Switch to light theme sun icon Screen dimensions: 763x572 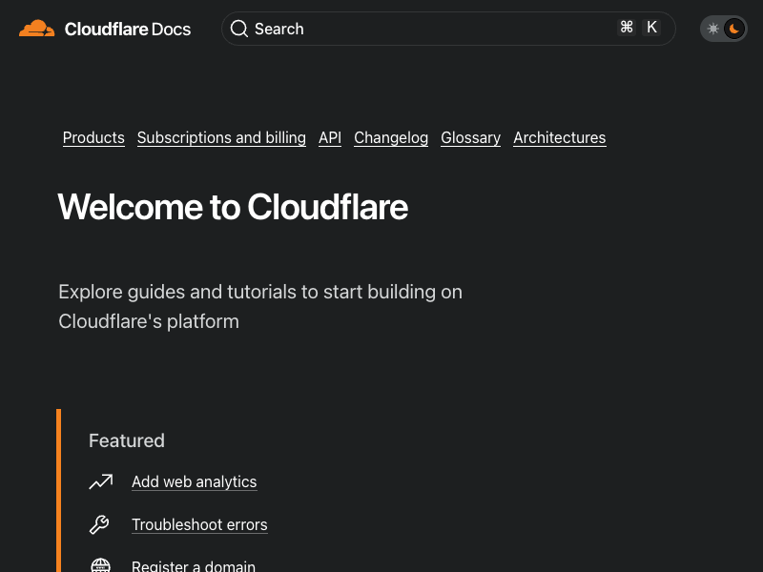(712, 29)
